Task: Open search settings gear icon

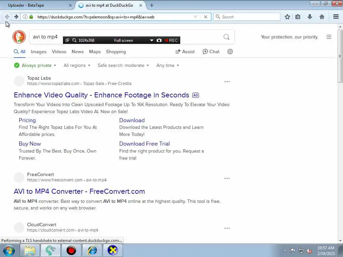Action: (230, 52)
